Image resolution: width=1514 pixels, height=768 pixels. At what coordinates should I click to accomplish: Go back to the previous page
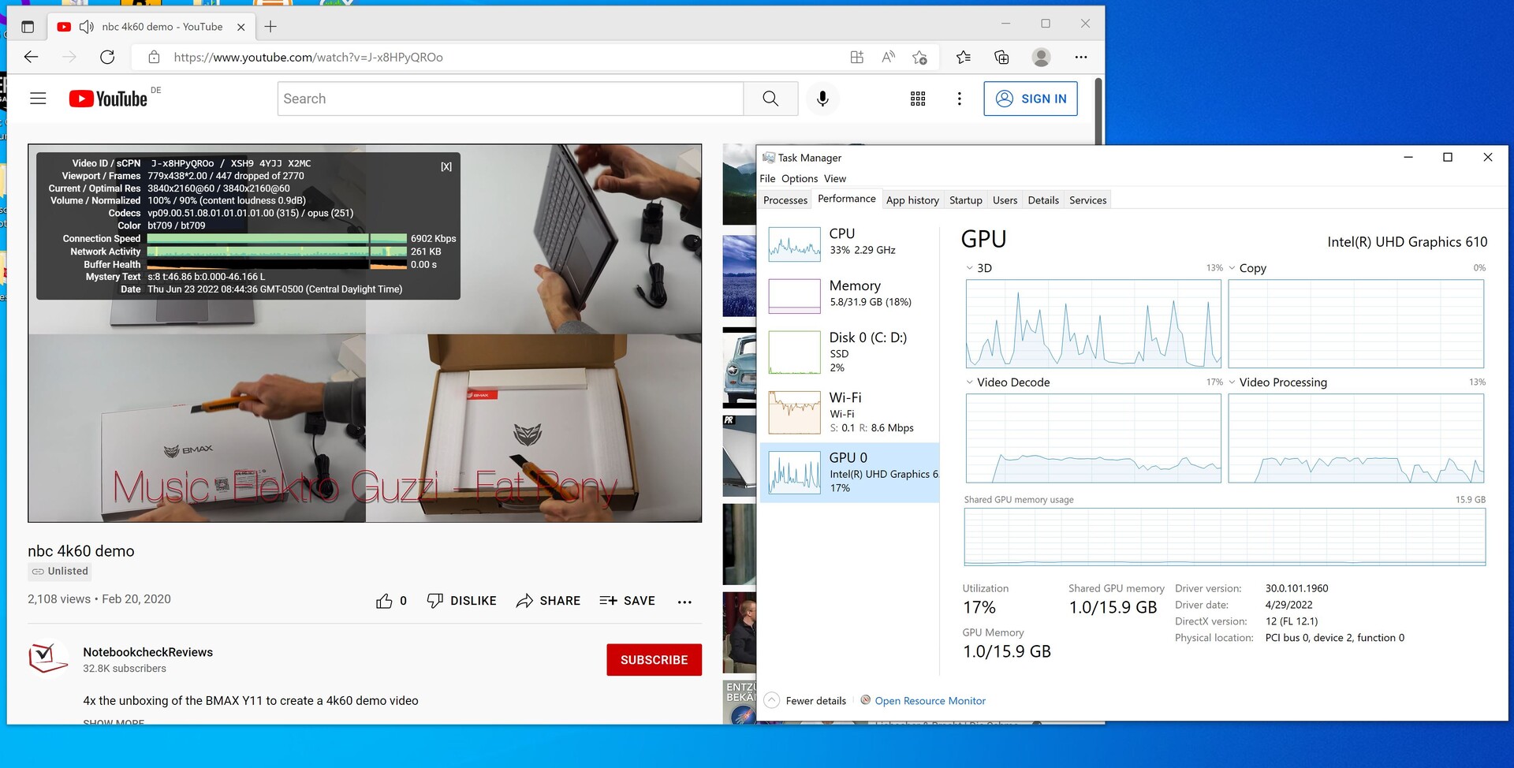tap(31, 57)
